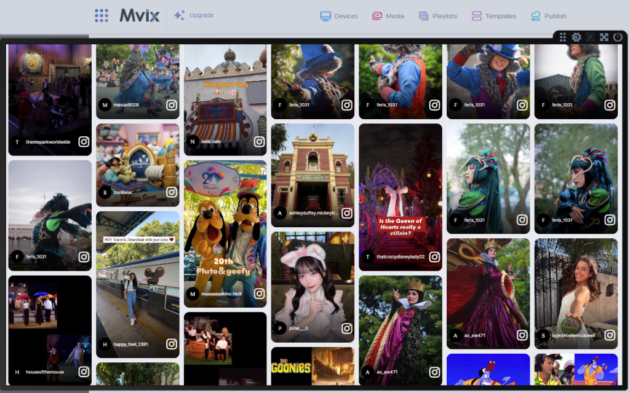Click the Mvix logo
The image size is (630, 393).
tap(140, 15)
